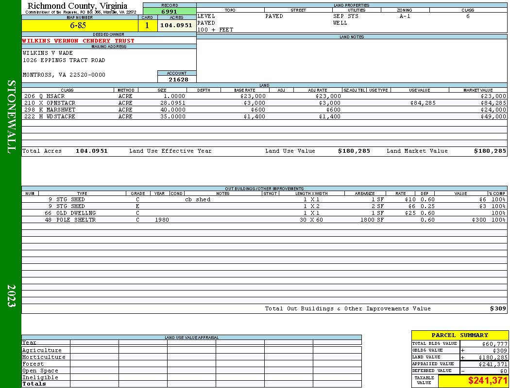Select the $25 rate cell

pos(410,213)
